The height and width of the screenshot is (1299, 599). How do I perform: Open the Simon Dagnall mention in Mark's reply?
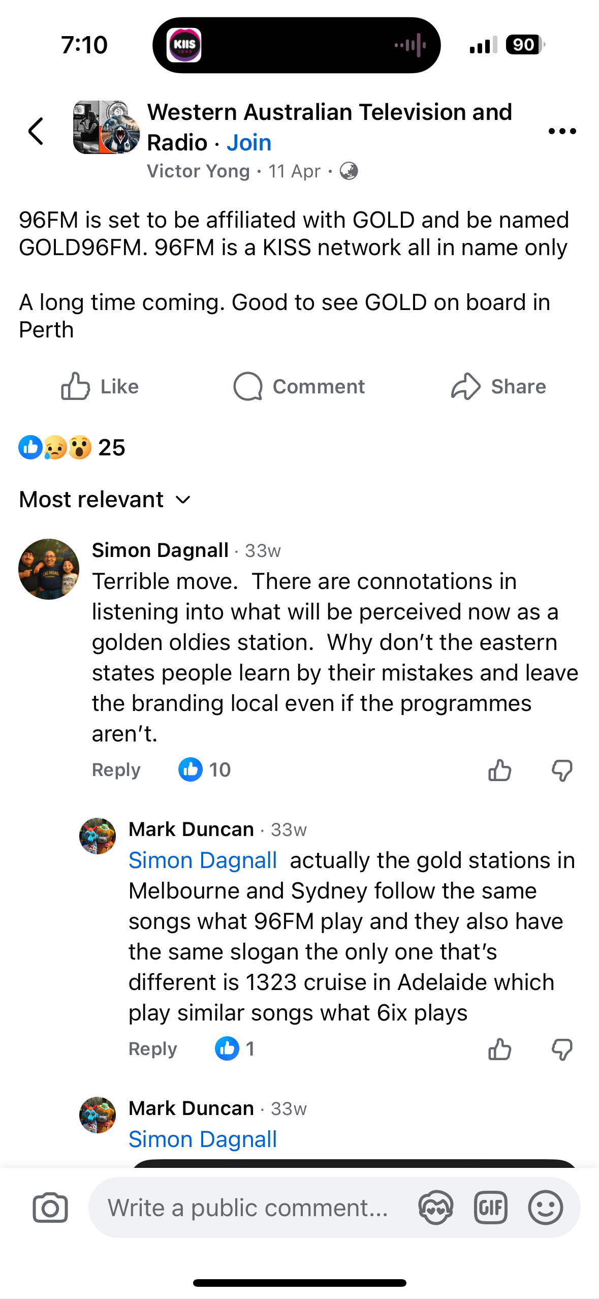click(x=203, y=860)
